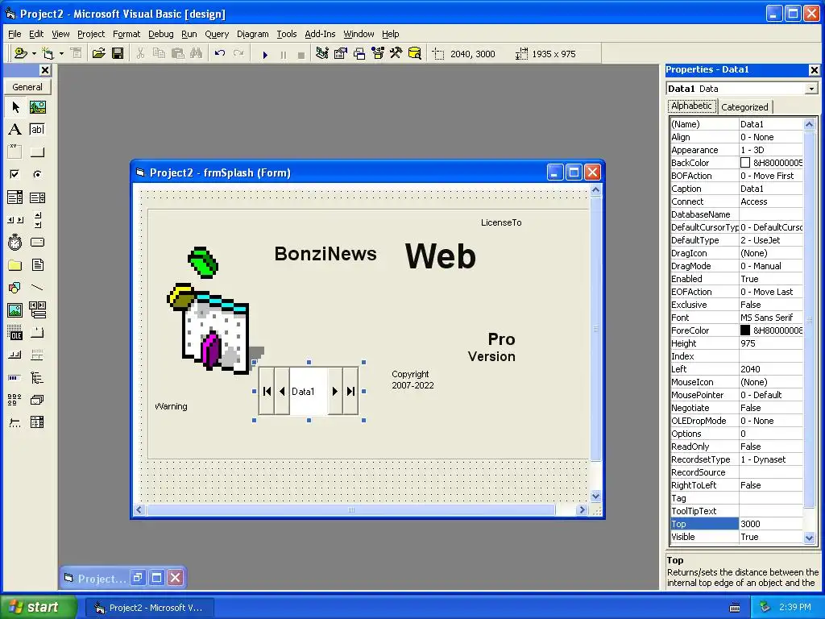Switch to Alphabetic properties tab
Viewport: 825px width, 619px height.
tap(691, 106)
